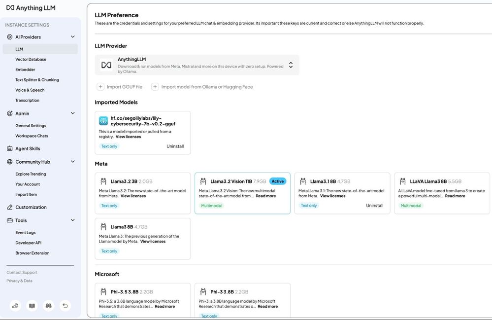Open the Discord community icon
Image resolution: width=492 pixels, height=320 pixels.
tap(48, 306)
